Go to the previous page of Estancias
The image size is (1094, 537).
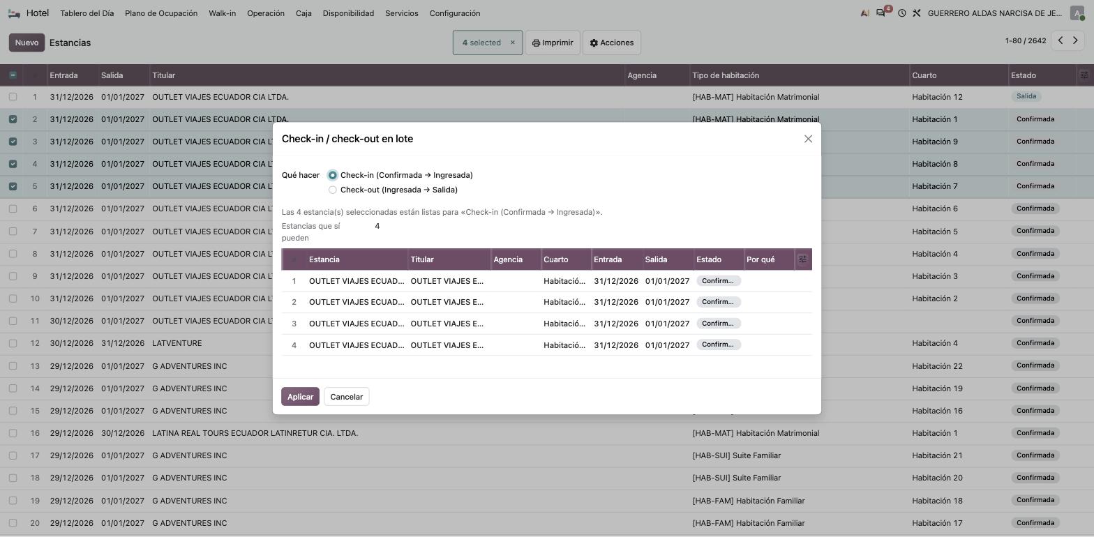pos(1061,41)
